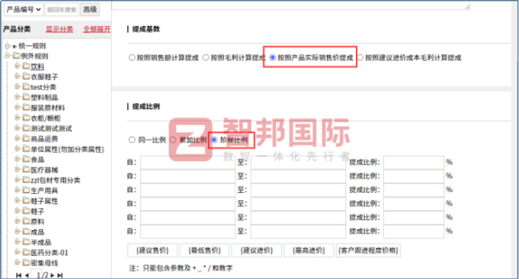
Task: Expand the 服装原材料 category node
Action: 17,108
